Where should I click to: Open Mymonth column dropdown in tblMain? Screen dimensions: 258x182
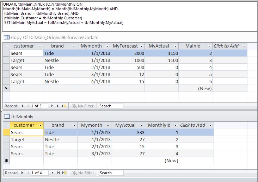(107, 46)
